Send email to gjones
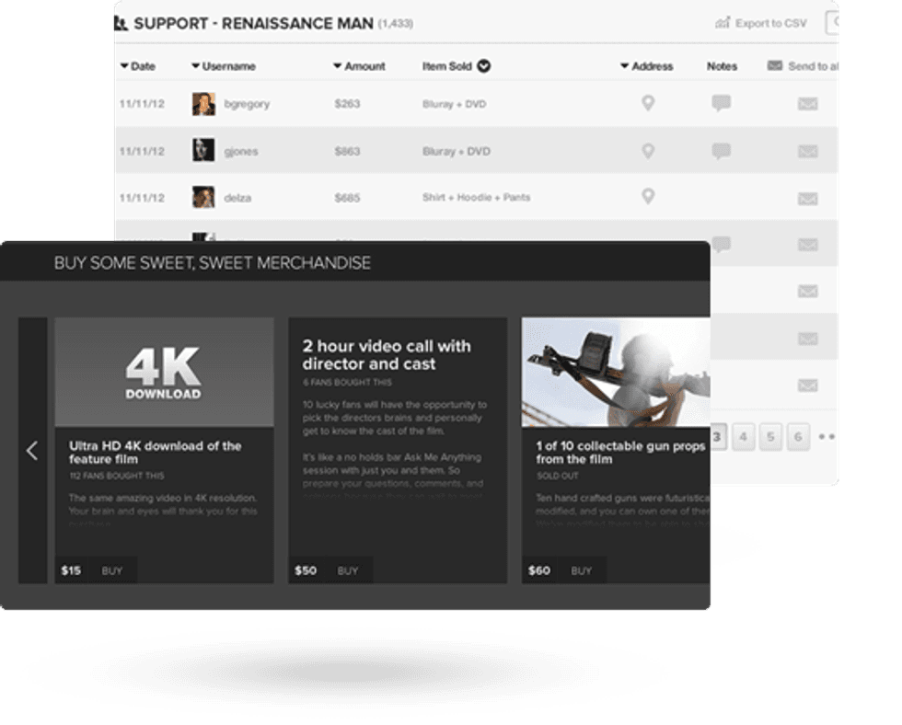This screenshot has width=902, height=725. (808, 152)
